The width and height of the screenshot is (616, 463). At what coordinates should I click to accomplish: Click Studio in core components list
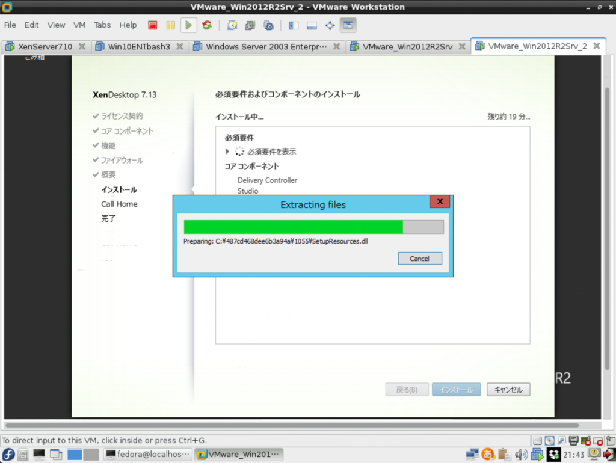pyautogui.click(x=247, y=191)
